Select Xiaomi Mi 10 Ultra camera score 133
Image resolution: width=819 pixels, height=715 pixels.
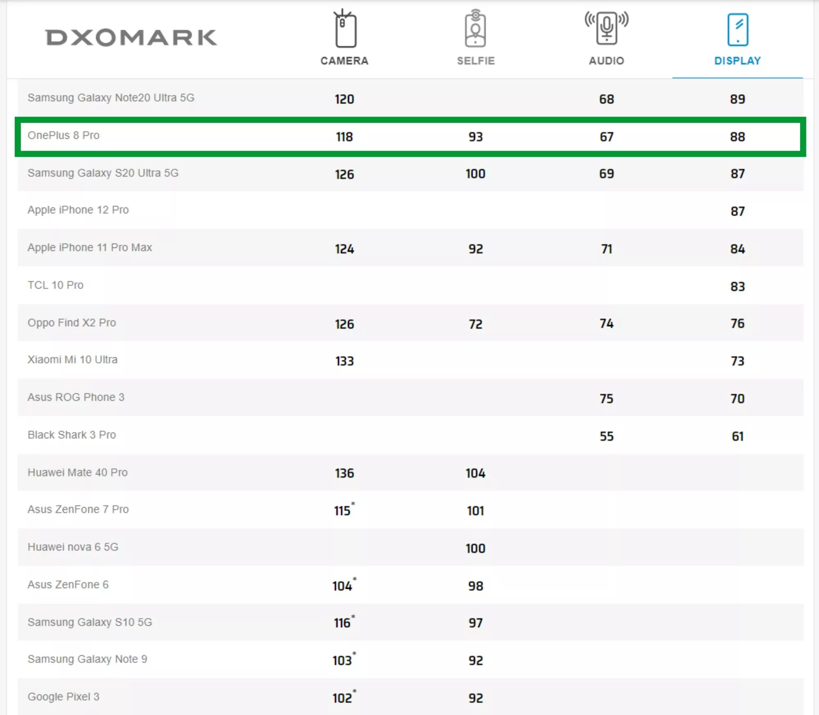pyautogui.click(x=344, y=362)
